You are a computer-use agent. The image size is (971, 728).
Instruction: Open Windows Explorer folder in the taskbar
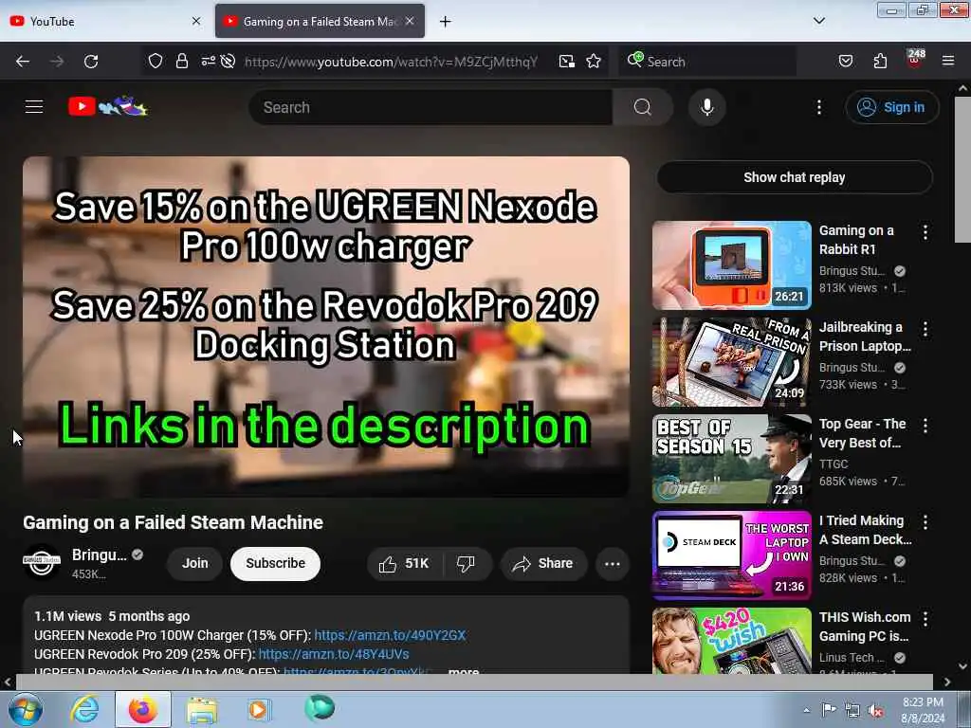[202, 710]
